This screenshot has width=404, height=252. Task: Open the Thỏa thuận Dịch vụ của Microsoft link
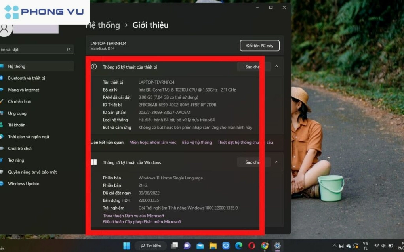click(133, 216)
